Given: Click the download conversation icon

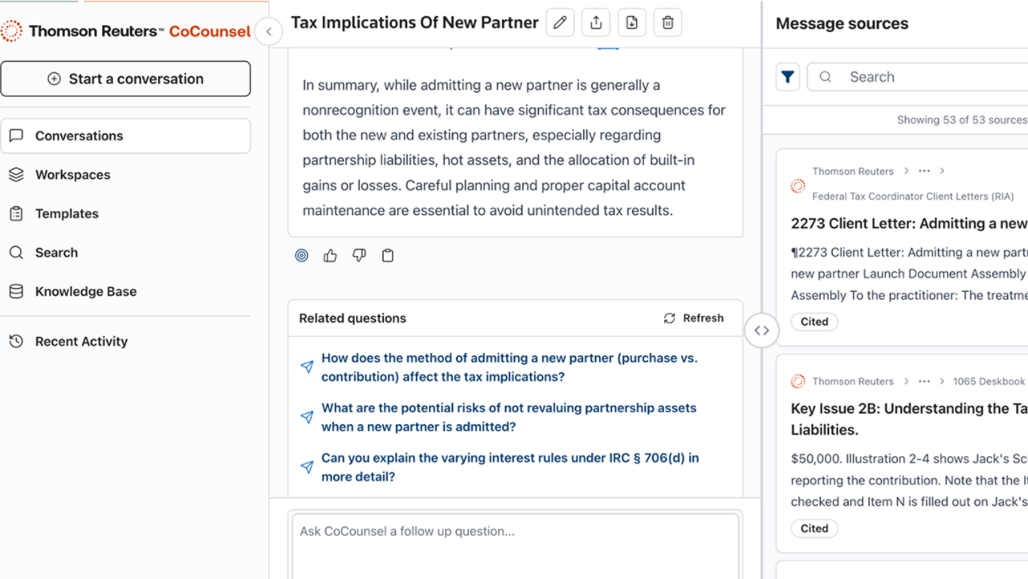Looking at the screenshot, I should 632,23.
